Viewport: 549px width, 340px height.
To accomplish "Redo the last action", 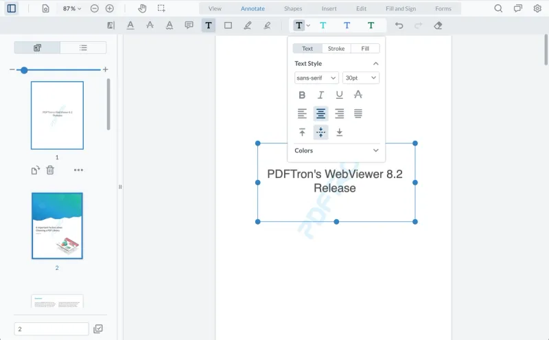I will (x=418, y=25).
